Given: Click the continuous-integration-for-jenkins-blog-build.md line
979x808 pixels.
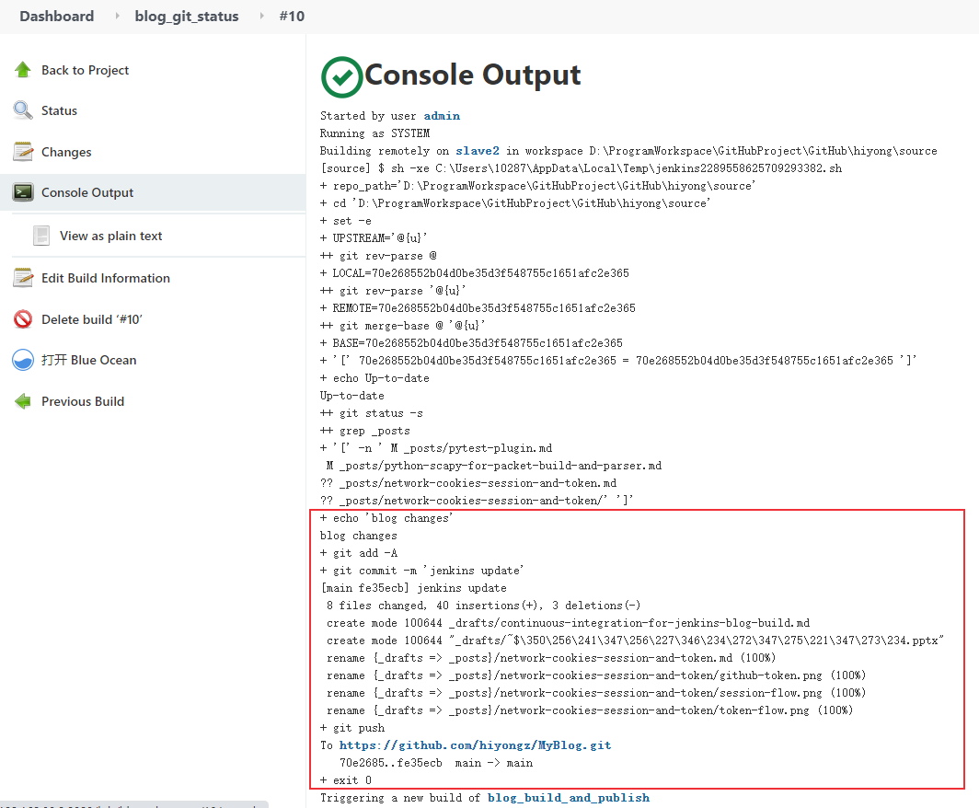Looking at the screenshot, I should (x=569, y=622).
